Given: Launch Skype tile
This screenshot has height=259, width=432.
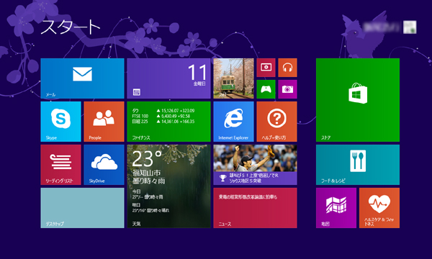Looking at the screenshot, I should tap(60, 122).
